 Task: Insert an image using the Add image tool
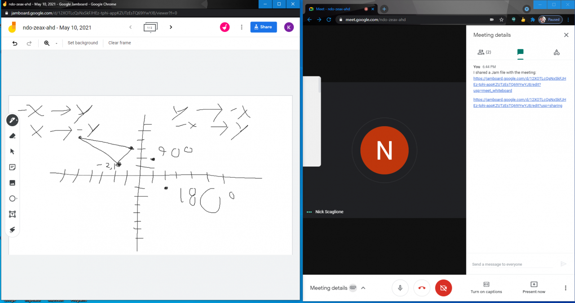(12, 183)
